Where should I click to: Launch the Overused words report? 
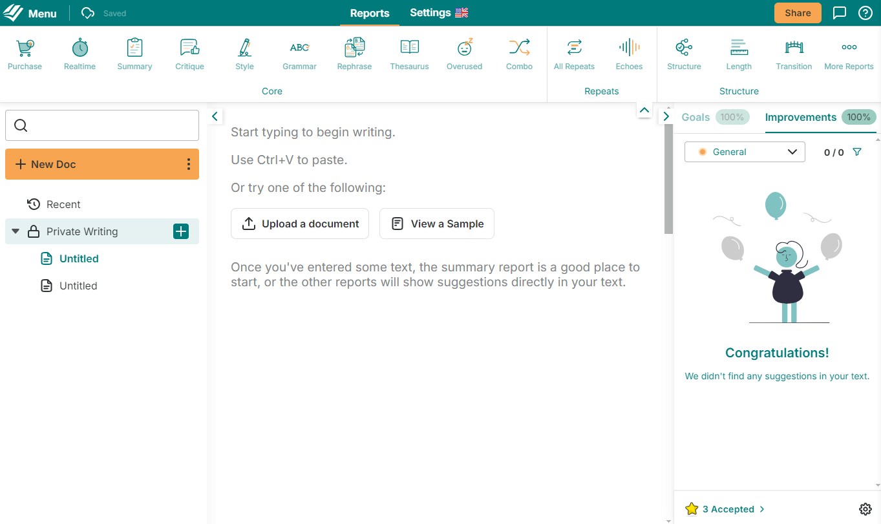[x=464, y=54]
